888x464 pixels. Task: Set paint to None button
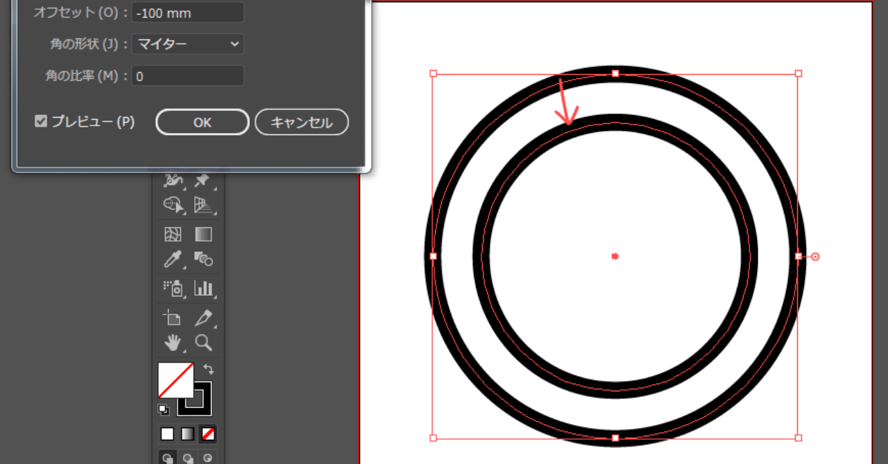click(208, 434)
